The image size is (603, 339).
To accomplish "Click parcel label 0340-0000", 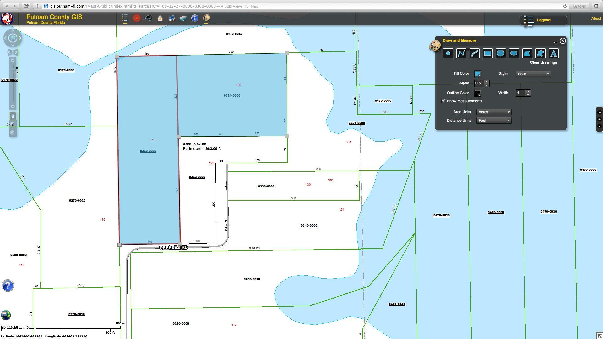I will point(309,226).
